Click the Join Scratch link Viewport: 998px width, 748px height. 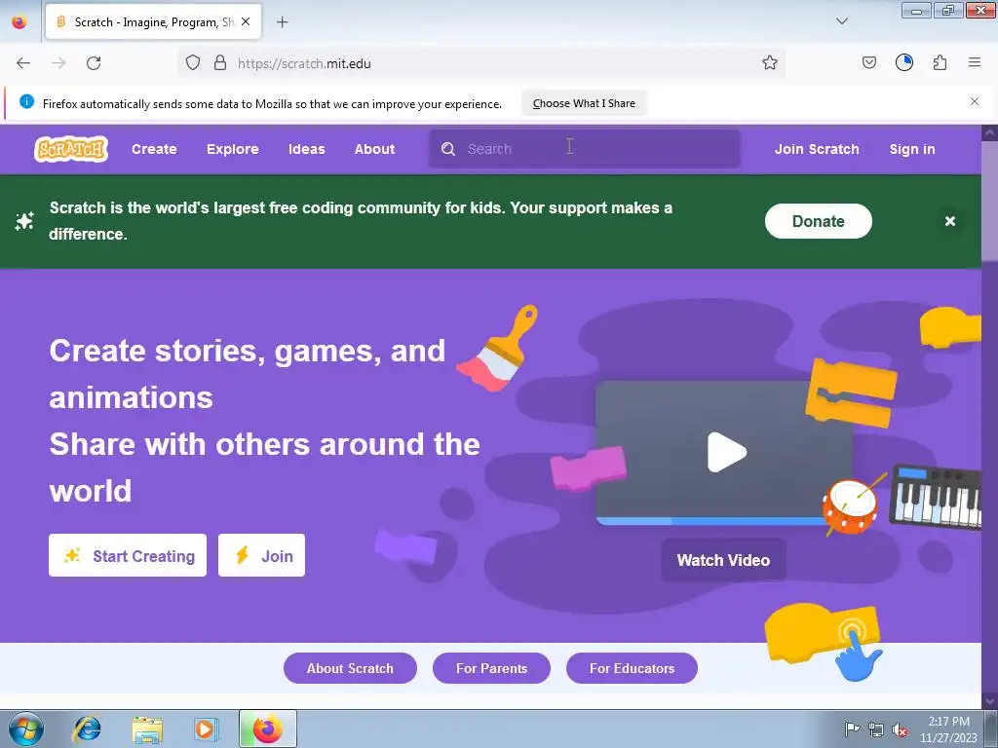pos(817,149)
